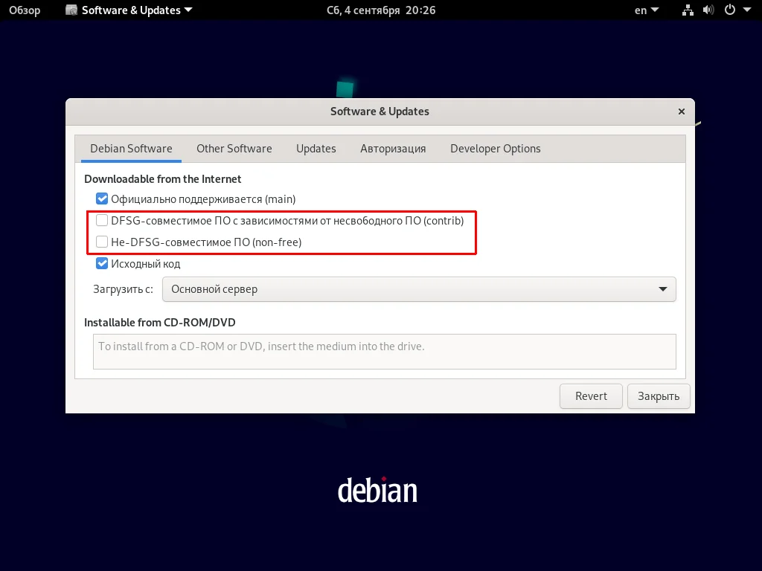Click the Revert button

pos(591,396)
